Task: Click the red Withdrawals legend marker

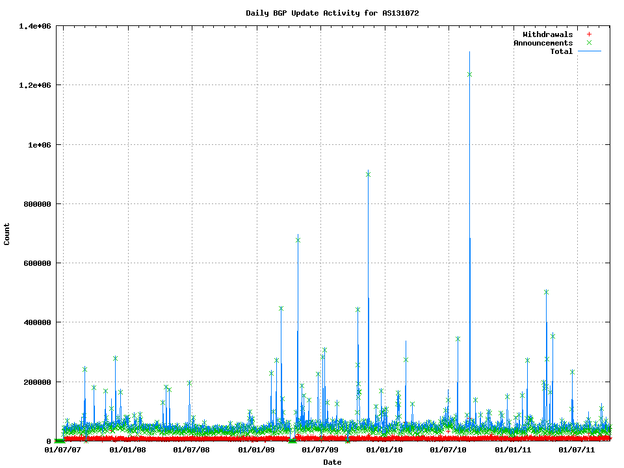Action: 589,34
